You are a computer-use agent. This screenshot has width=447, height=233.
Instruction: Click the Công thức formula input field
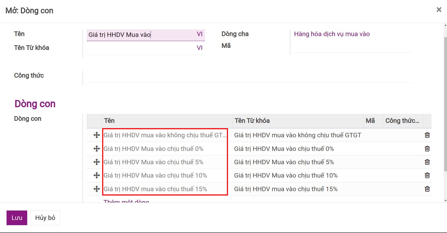[x=249, y=77]
